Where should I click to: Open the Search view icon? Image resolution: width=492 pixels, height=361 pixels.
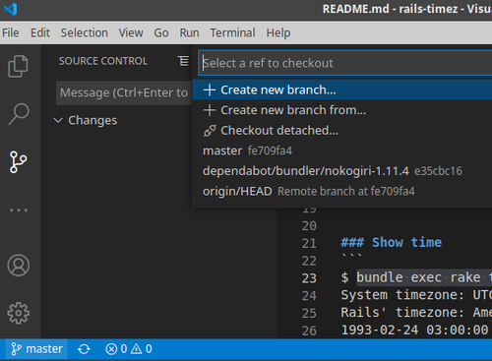(19, 114)
